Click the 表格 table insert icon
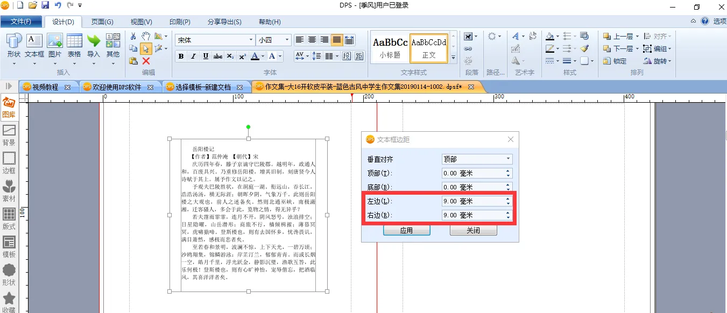This screenshot has height=313, width=727. tap(74, 45)
